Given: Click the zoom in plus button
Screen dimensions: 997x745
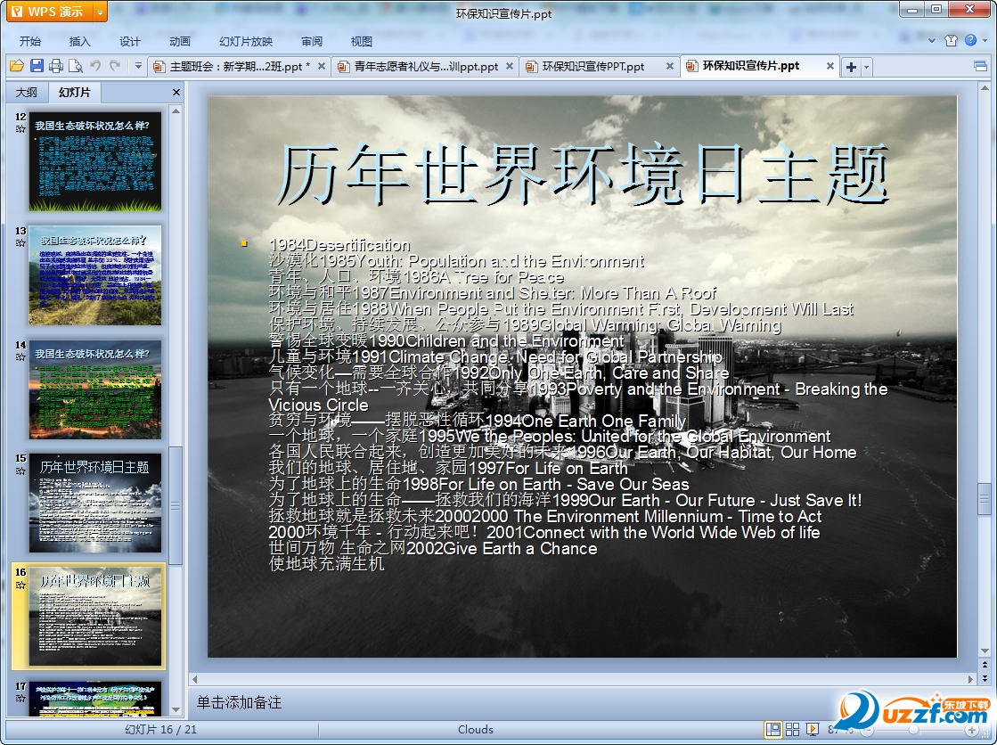Looking at the screenshot, I should pyautogui.click(x=971, y=730).
